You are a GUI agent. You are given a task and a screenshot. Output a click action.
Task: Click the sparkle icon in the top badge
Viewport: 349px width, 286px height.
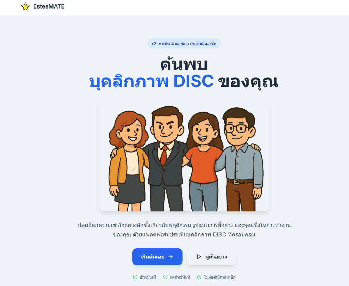(154, 43)
